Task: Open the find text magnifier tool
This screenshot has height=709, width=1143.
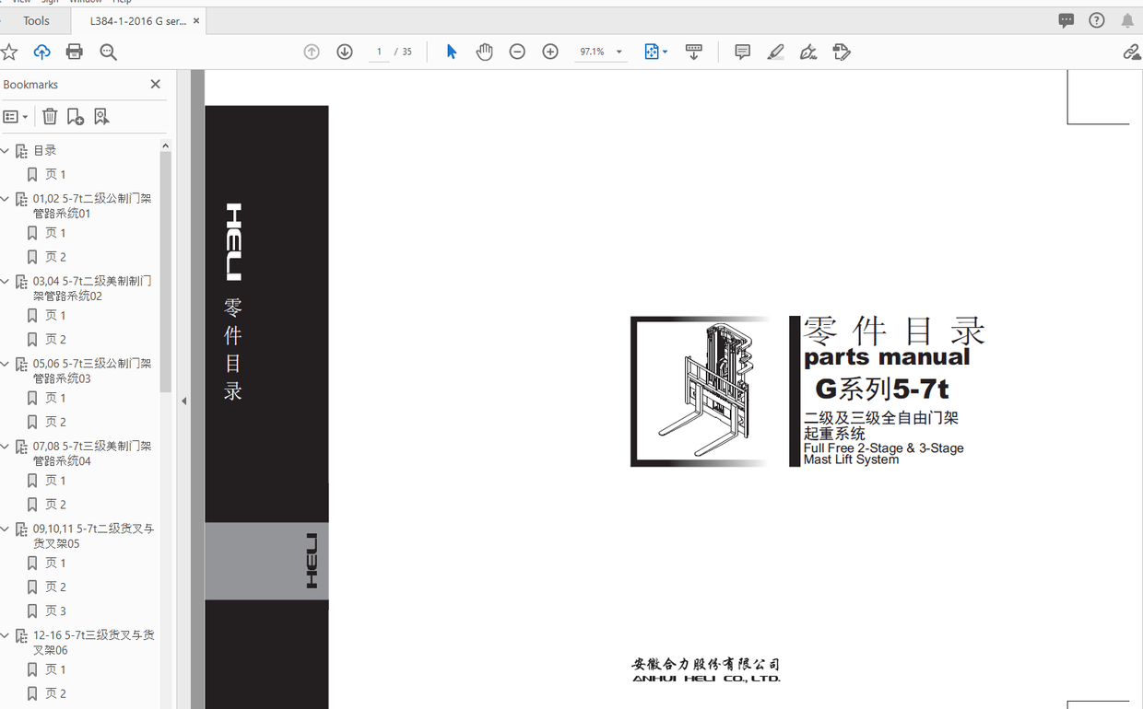Action: tap(108, 52)
